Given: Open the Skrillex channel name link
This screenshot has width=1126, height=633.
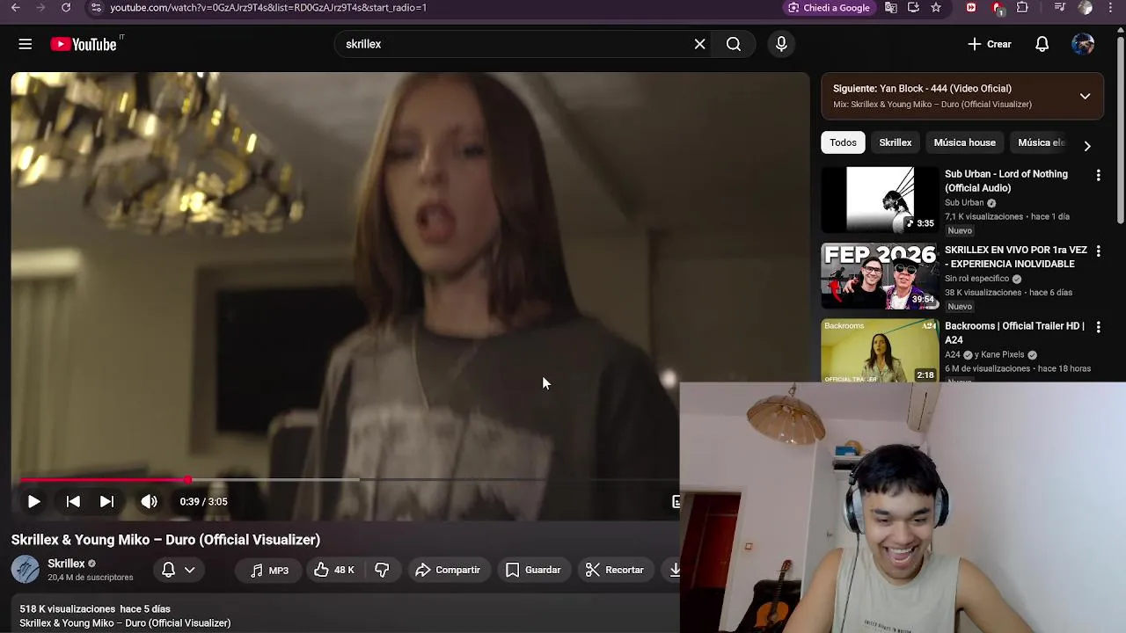Looking at the screenshot, I should tap(66, 564).
